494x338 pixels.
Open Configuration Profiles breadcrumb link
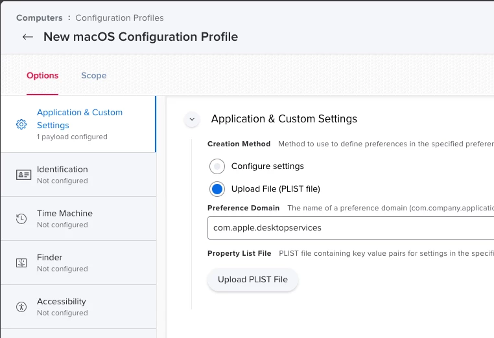(119, 17)
